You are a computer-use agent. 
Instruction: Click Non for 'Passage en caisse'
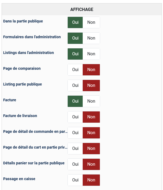click(x=91, y=180)
